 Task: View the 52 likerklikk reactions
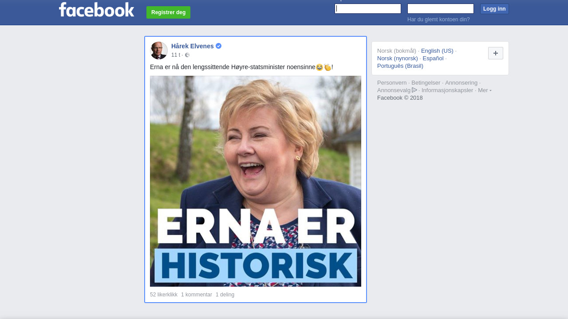pos(164,295)
